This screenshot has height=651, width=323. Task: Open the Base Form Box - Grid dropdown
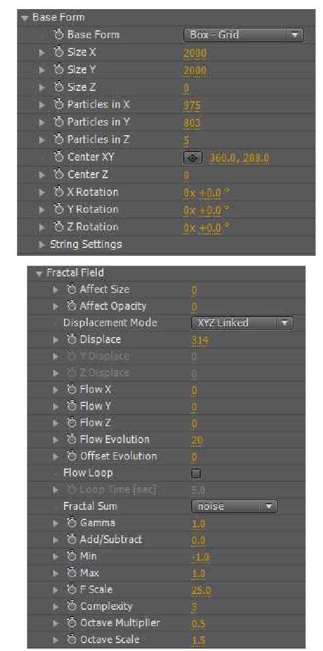click(x=243, y=35)
